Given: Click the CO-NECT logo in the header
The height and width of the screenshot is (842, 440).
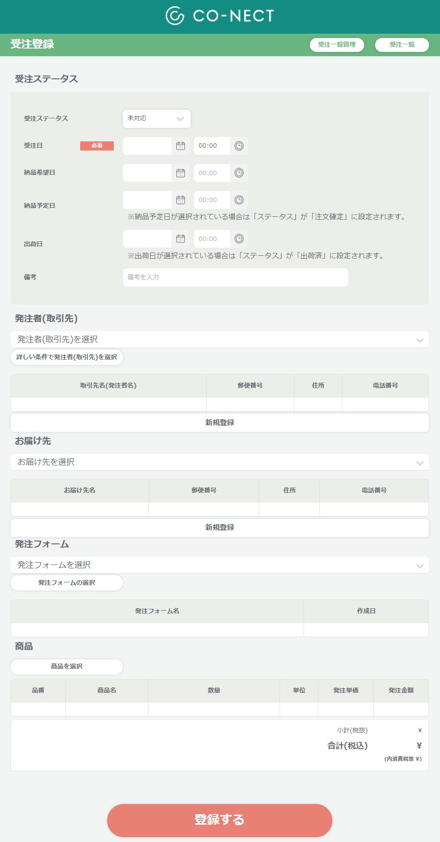Looking at the screenshot, I should point(220,16).
